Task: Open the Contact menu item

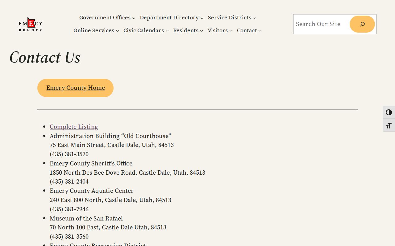Action: 247,30
